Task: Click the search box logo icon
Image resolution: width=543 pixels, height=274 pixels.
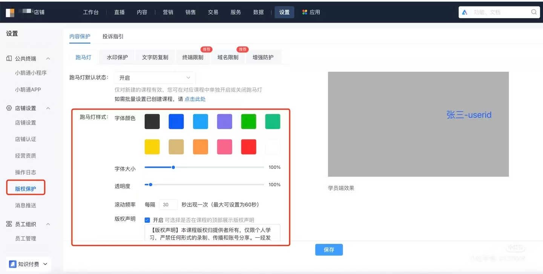Action: click(465, 12)
